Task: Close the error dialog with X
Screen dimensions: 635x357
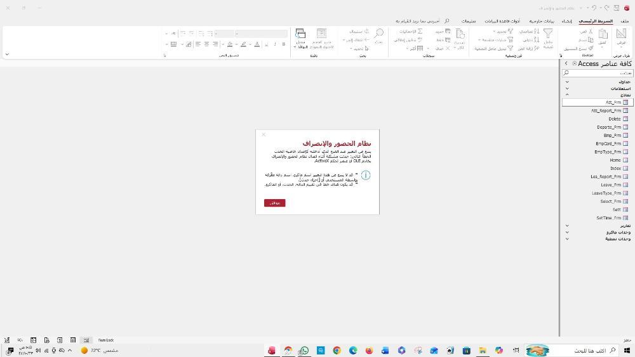Action: (x=264, y=134)
